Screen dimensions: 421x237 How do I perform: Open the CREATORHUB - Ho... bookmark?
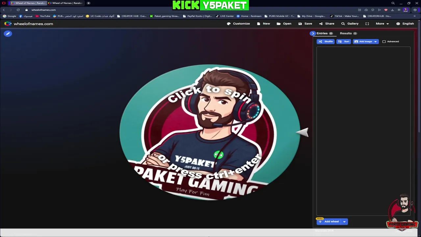point(377,16)
